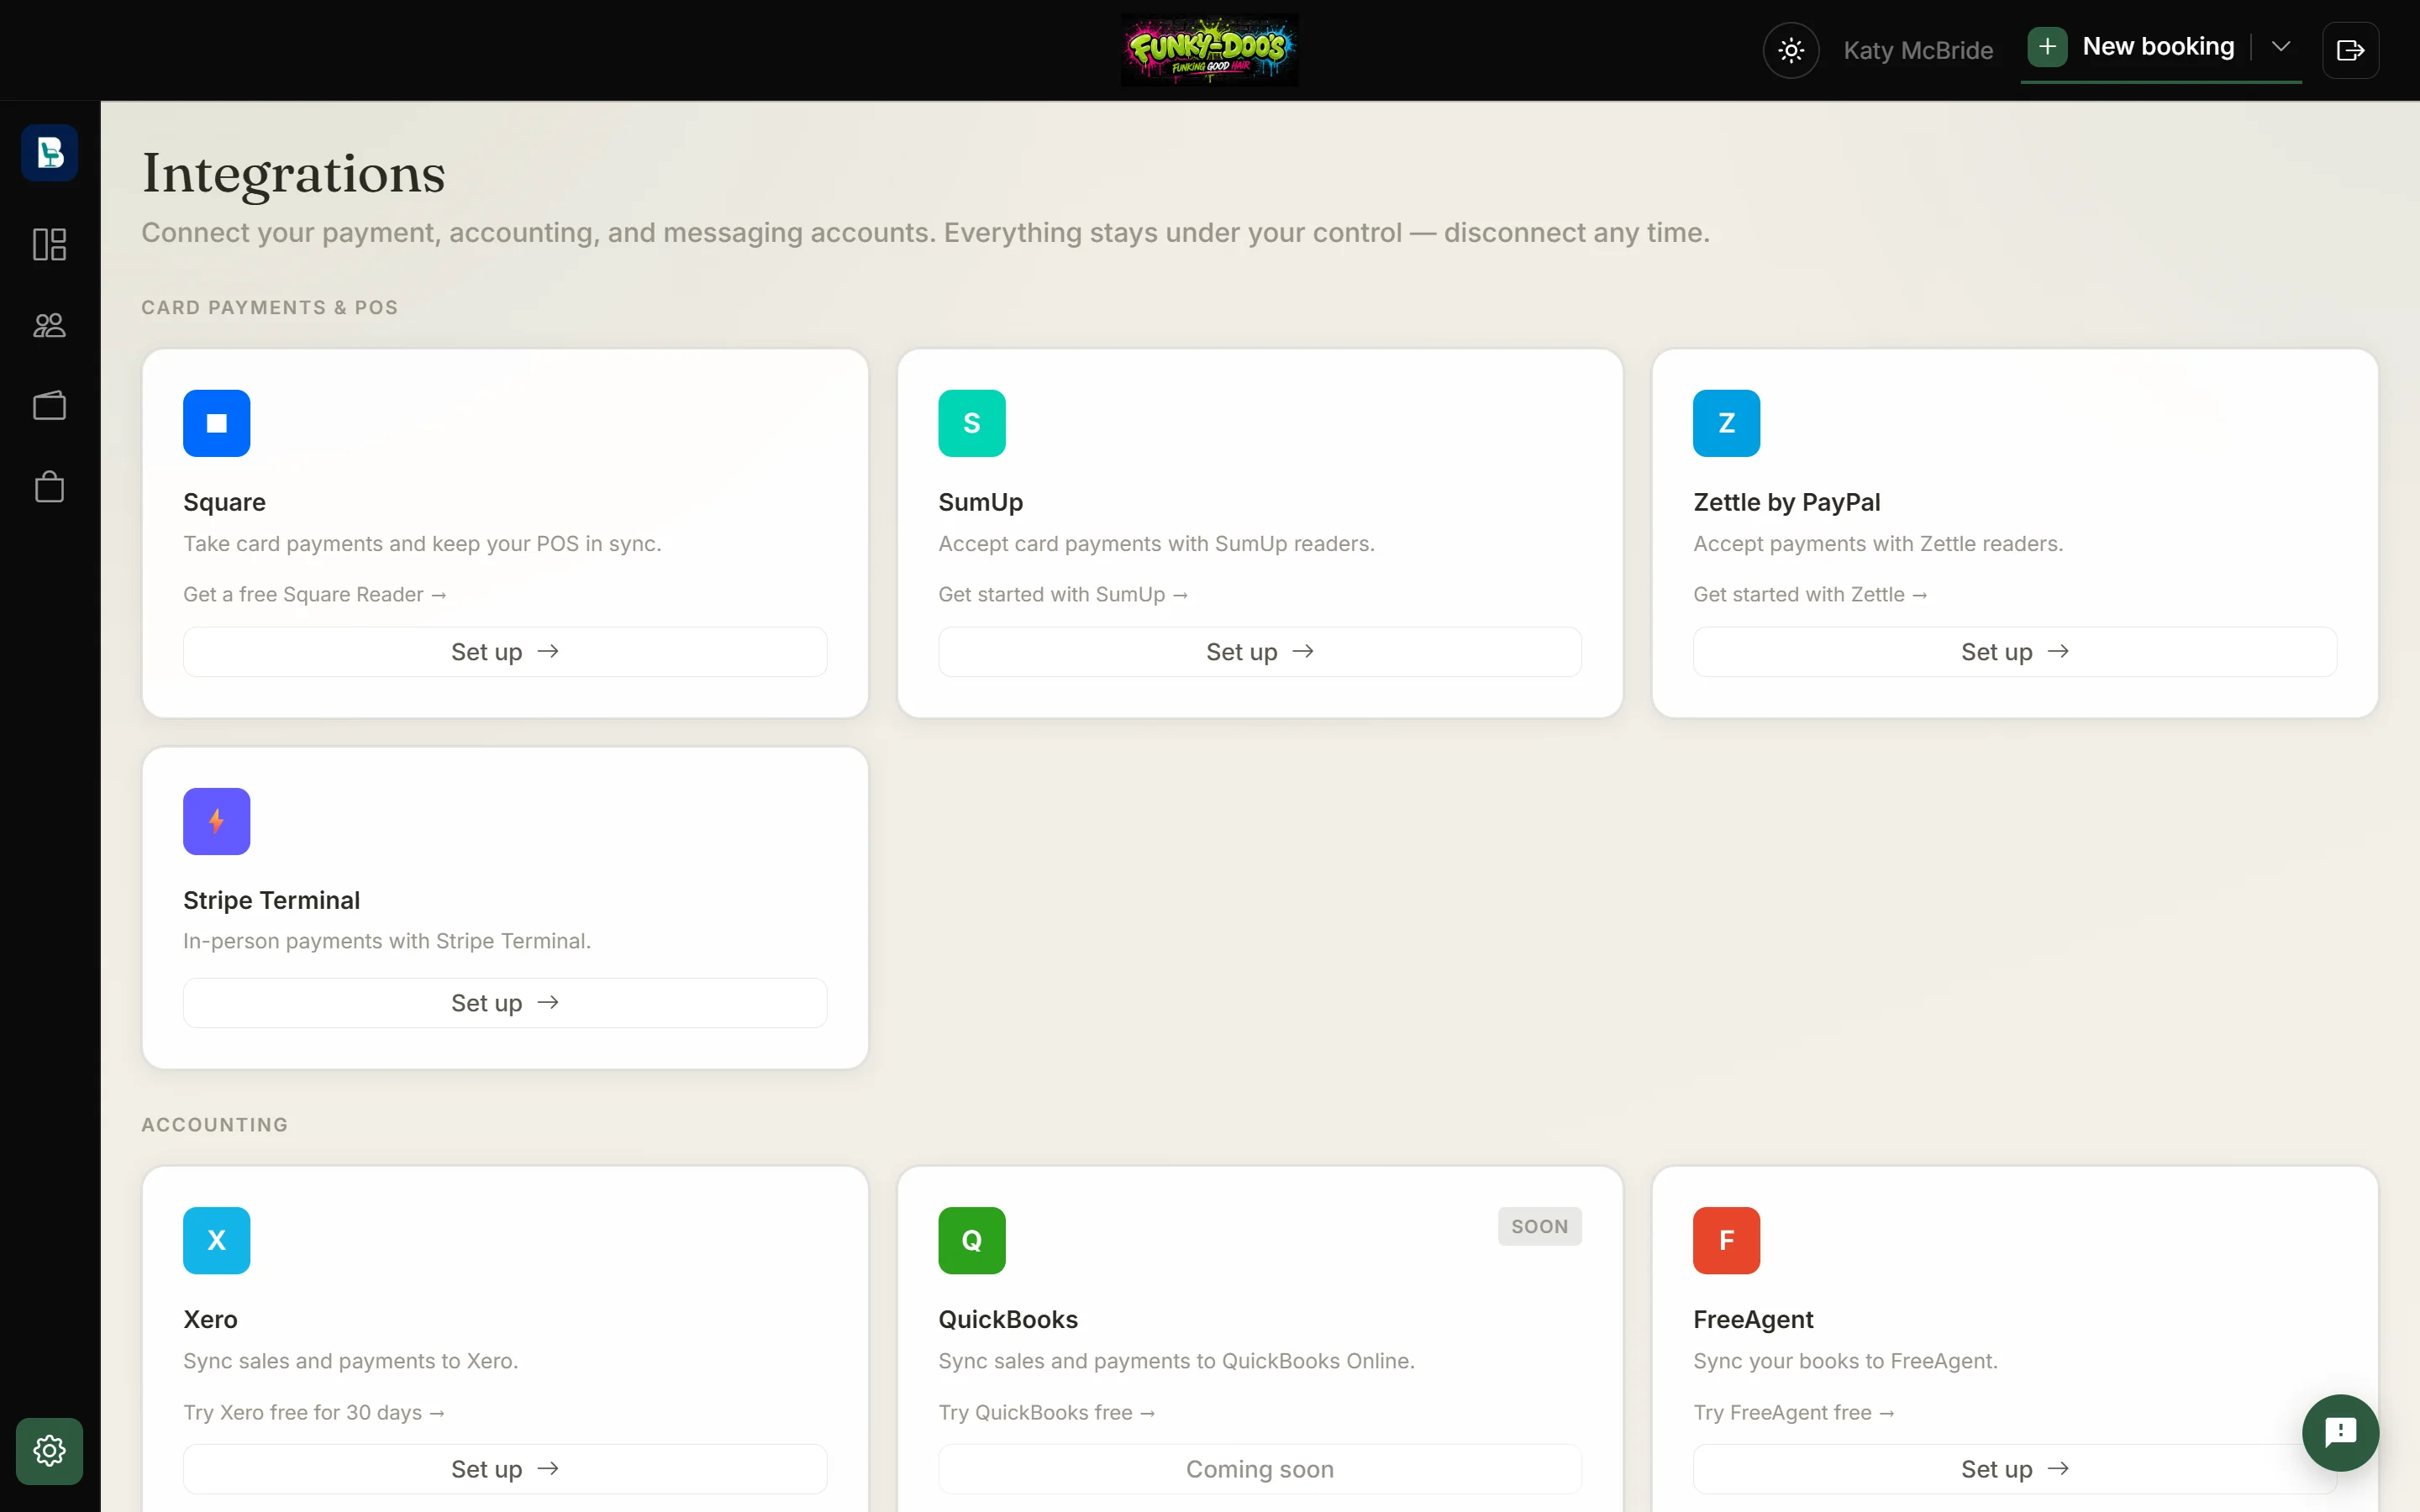Click the logout icon in top bar
Screen dimensions: 2420x1512
pyautogui.click(x=2350, y=50)
